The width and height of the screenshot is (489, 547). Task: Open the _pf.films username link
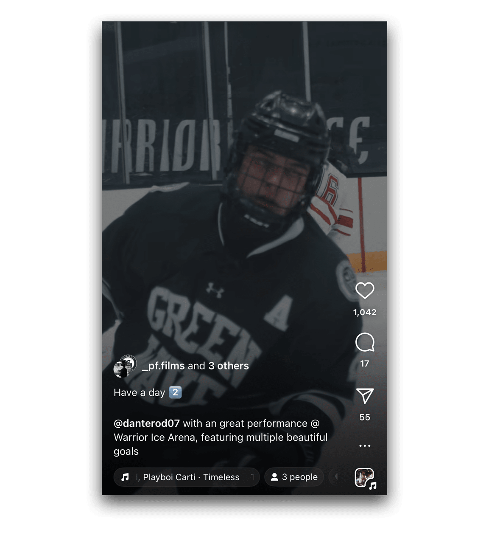(x=163, y=366)
